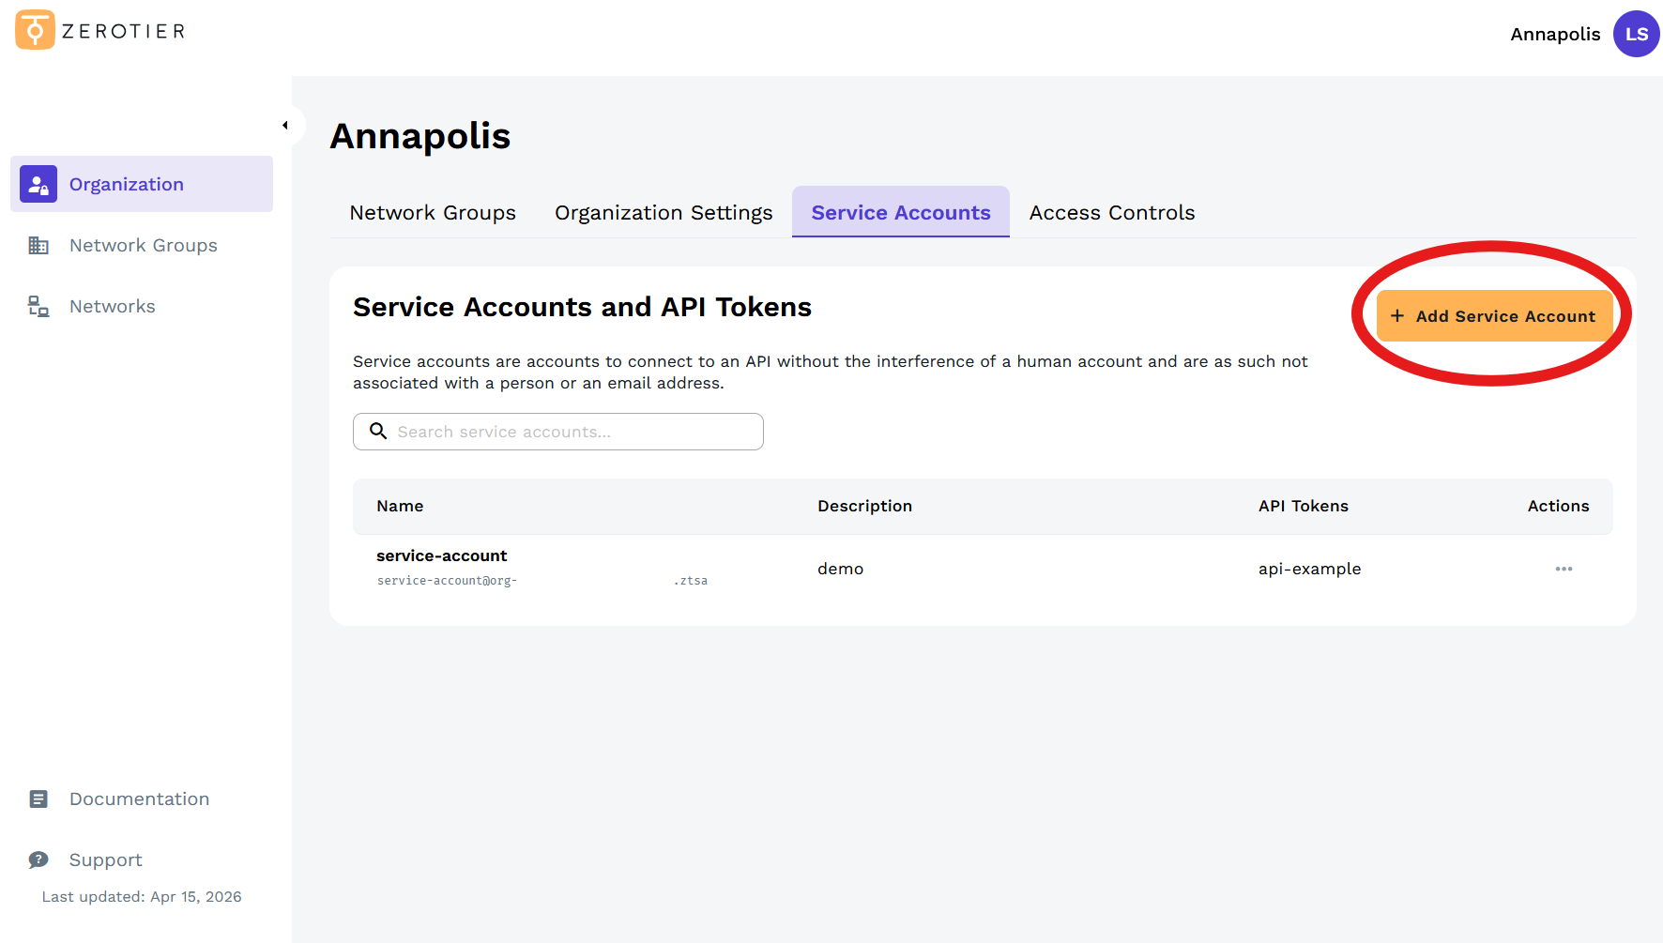Switch to the Access Controls tab

click(x=1111, y=212)
